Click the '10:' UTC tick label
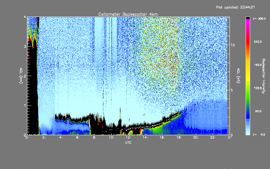 point(111,138)
